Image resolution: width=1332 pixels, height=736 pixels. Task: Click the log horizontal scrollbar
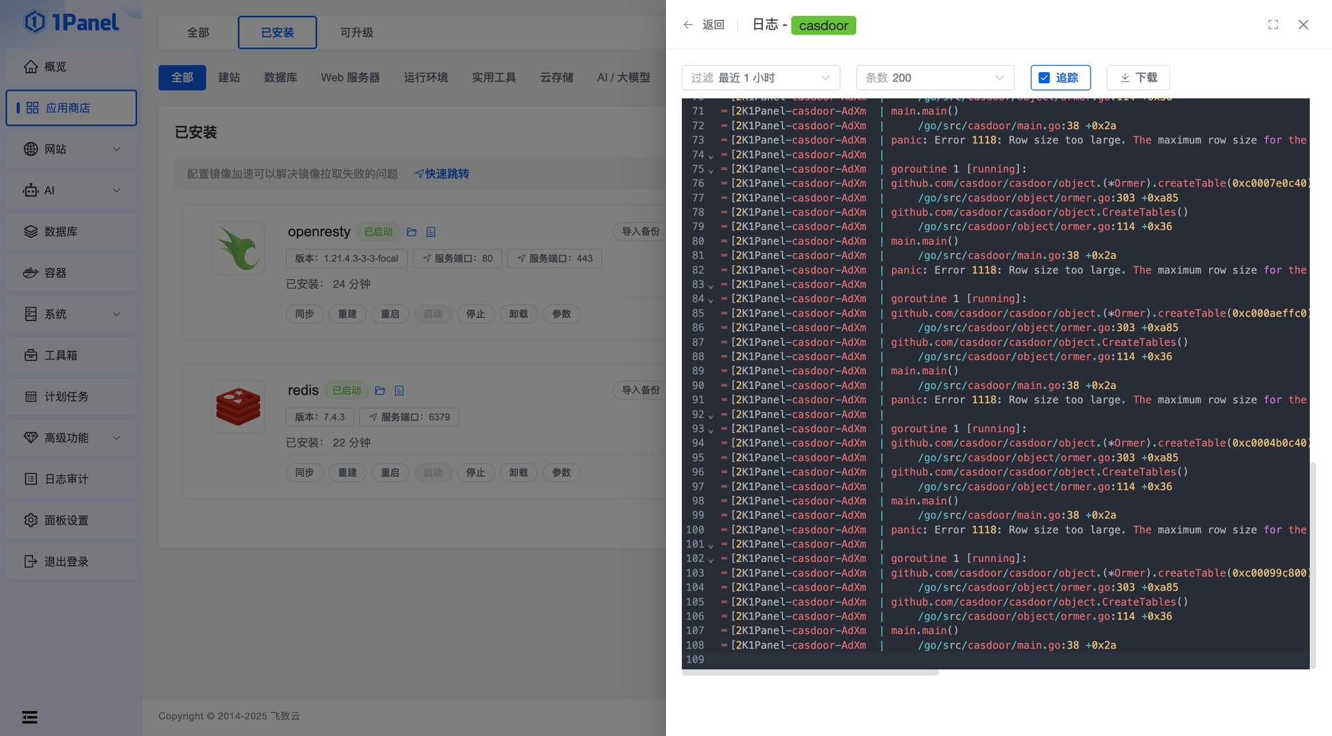pos(810,673)
